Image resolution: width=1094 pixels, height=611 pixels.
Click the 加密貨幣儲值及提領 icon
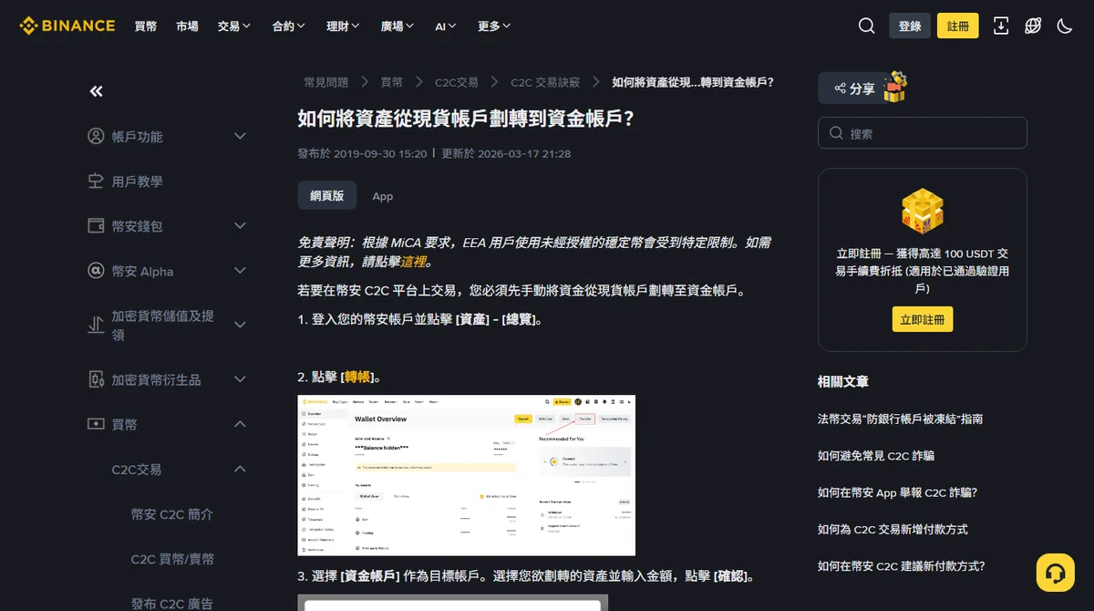[96, 325]
